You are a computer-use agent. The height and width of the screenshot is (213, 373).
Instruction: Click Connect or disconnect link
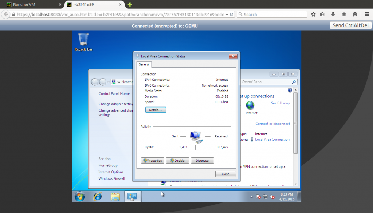(x=272, y=124)
